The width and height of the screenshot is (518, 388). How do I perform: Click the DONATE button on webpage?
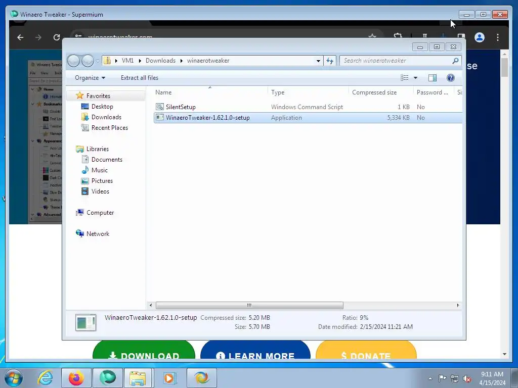(366, 351)
